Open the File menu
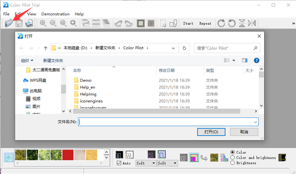 (x=7, y=14)
